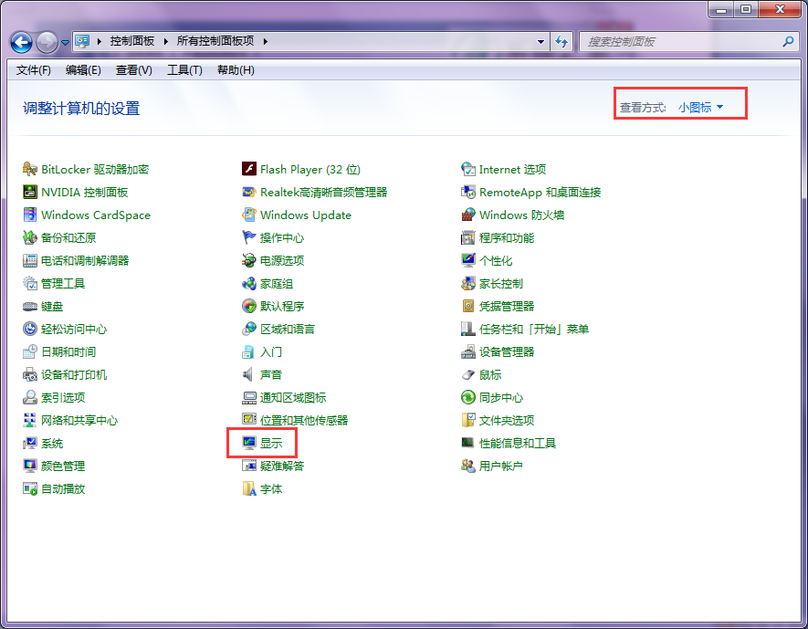808x629 pixels.
Task: Click the 控制面板 breadcrumb
Action: click(x=131, y=41)
